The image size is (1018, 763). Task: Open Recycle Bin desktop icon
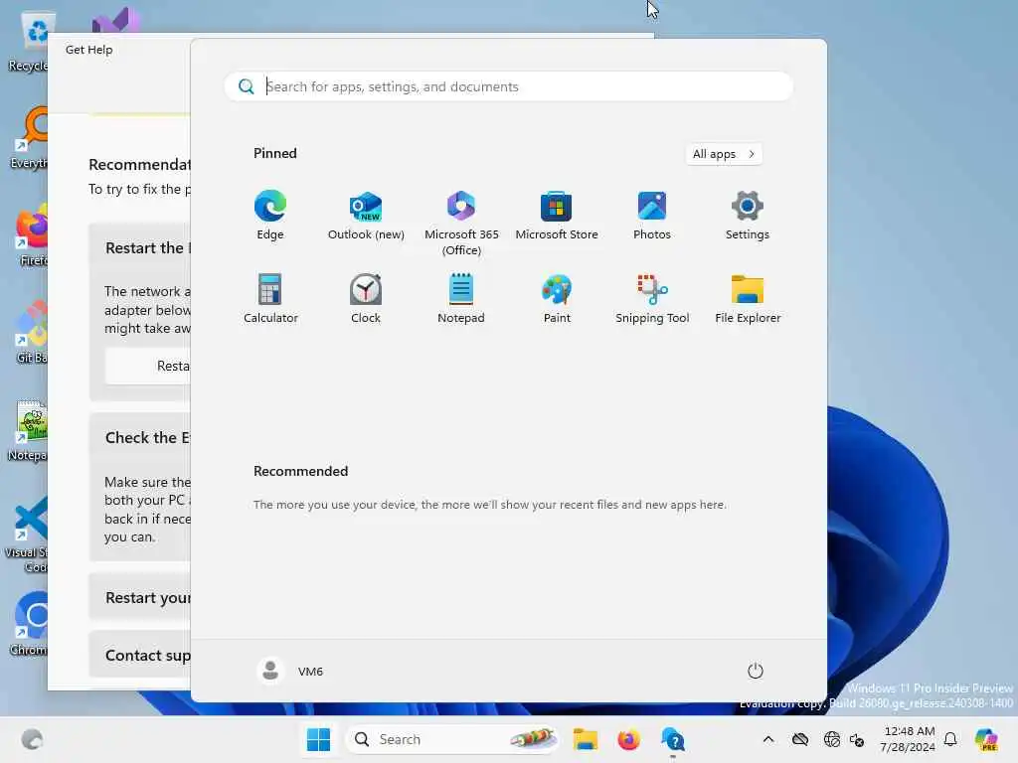[x=29, y=42]
